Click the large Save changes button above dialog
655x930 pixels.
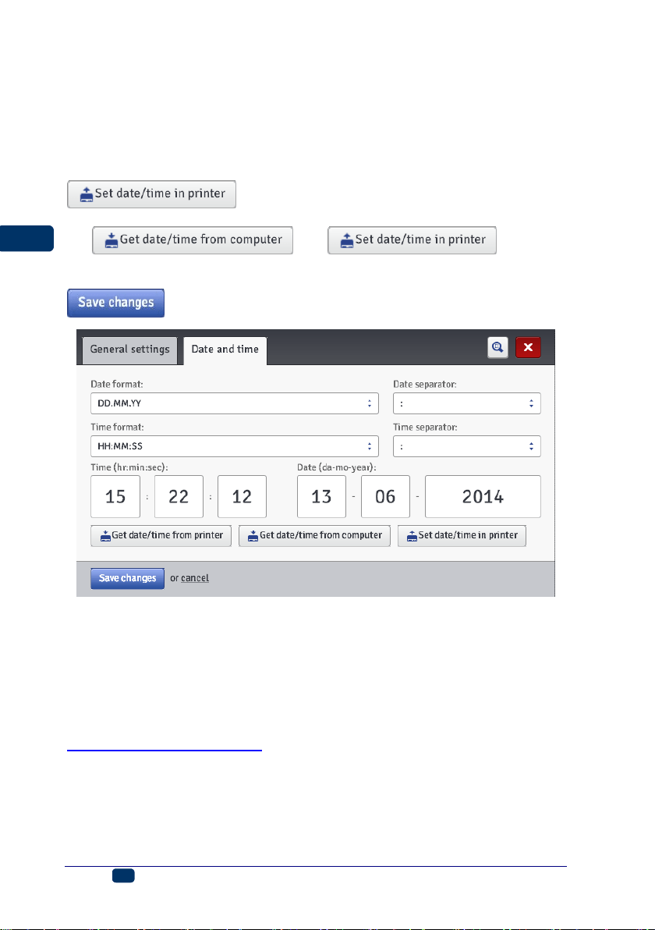pyautogui.click(x=115, y=303)
